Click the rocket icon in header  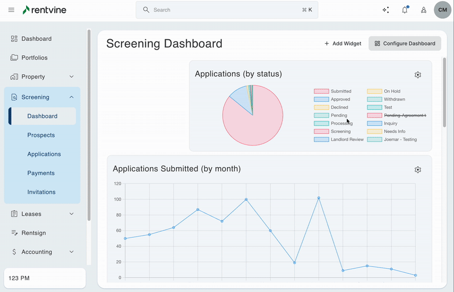[x=423, y=10]
